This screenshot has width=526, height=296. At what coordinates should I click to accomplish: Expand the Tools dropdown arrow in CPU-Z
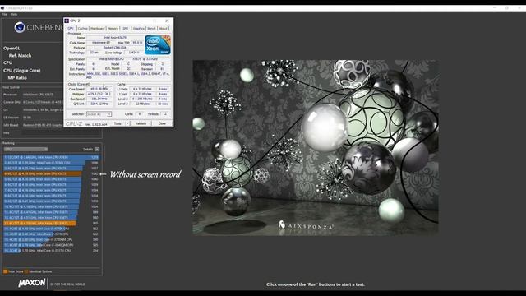coord(127,123)
